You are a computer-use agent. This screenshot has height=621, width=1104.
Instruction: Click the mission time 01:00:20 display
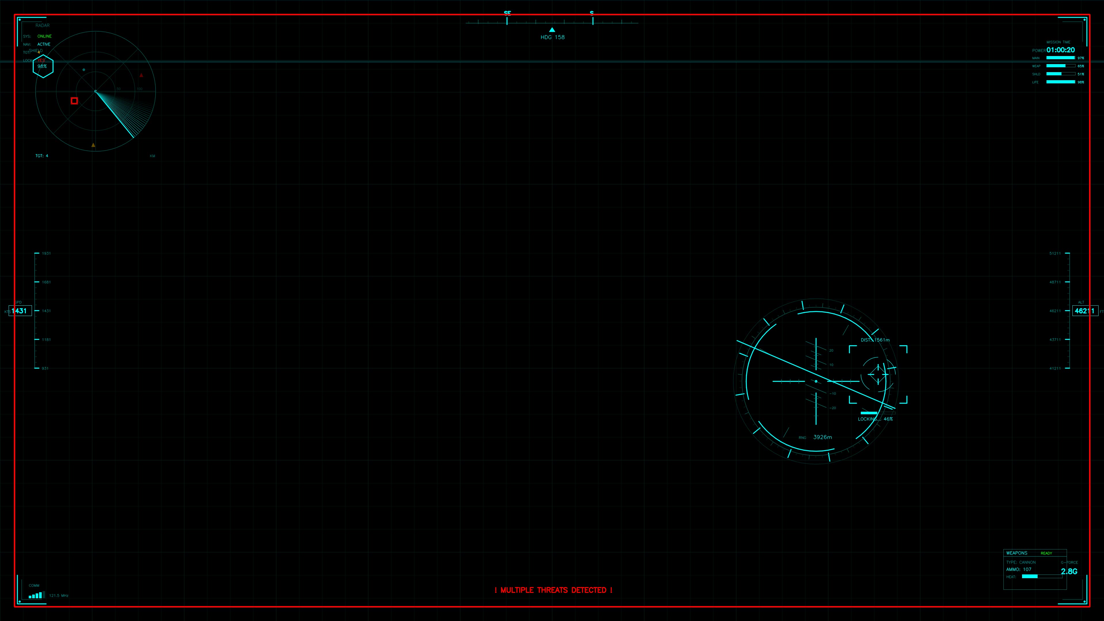(1060, 50)
